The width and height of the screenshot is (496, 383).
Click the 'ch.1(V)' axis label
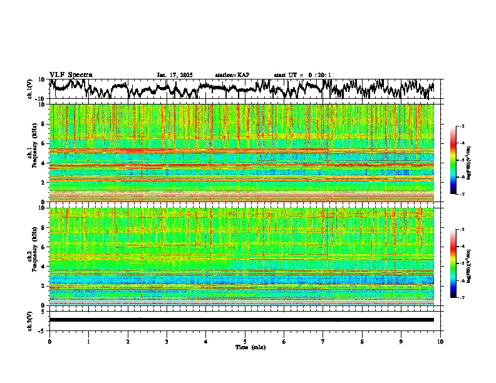tap(30, 89)
